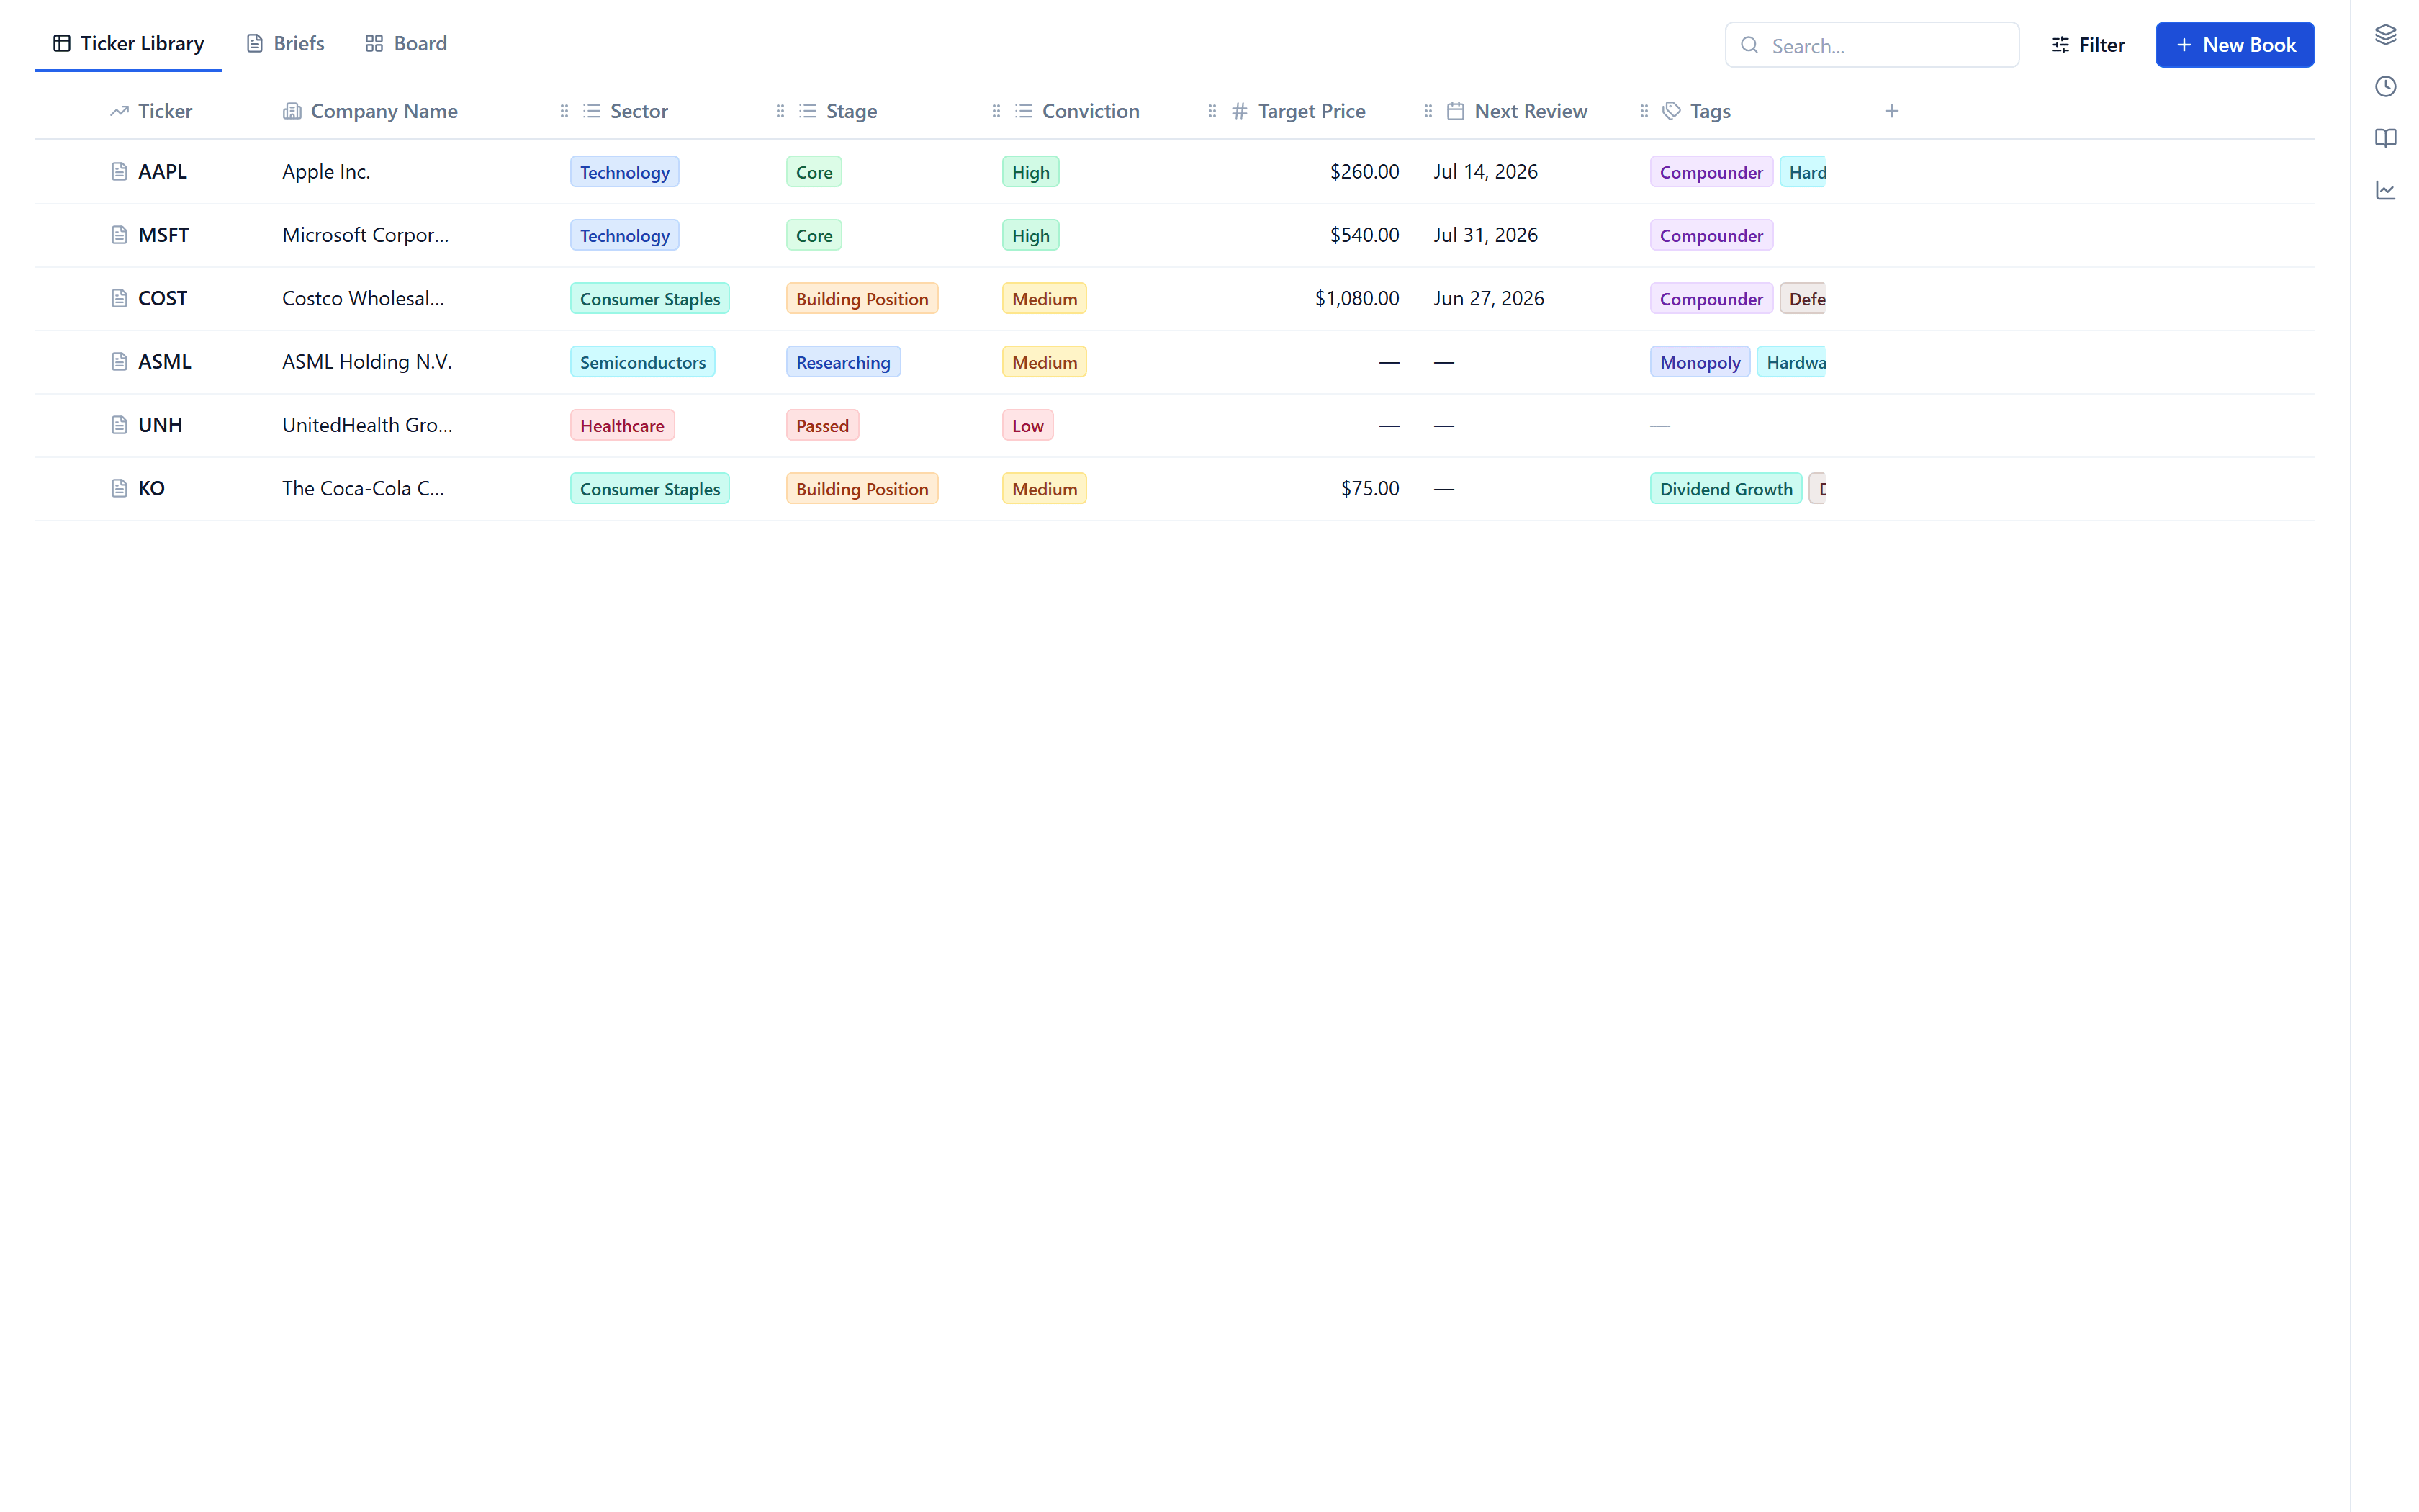Click the Tags column drag handle

point(1644,111)
